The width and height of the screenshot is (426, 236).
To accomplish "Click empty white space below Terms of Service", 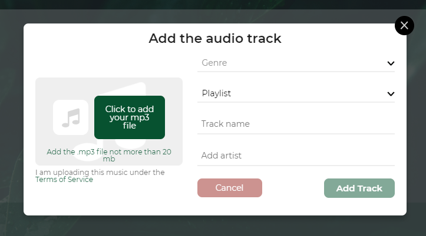I will (108, 199).
